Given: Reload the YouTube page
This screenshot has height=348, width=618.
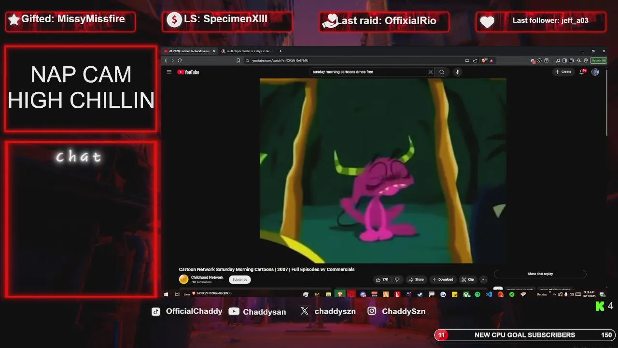Looking at the screenshot, I should tap(180, 60).
